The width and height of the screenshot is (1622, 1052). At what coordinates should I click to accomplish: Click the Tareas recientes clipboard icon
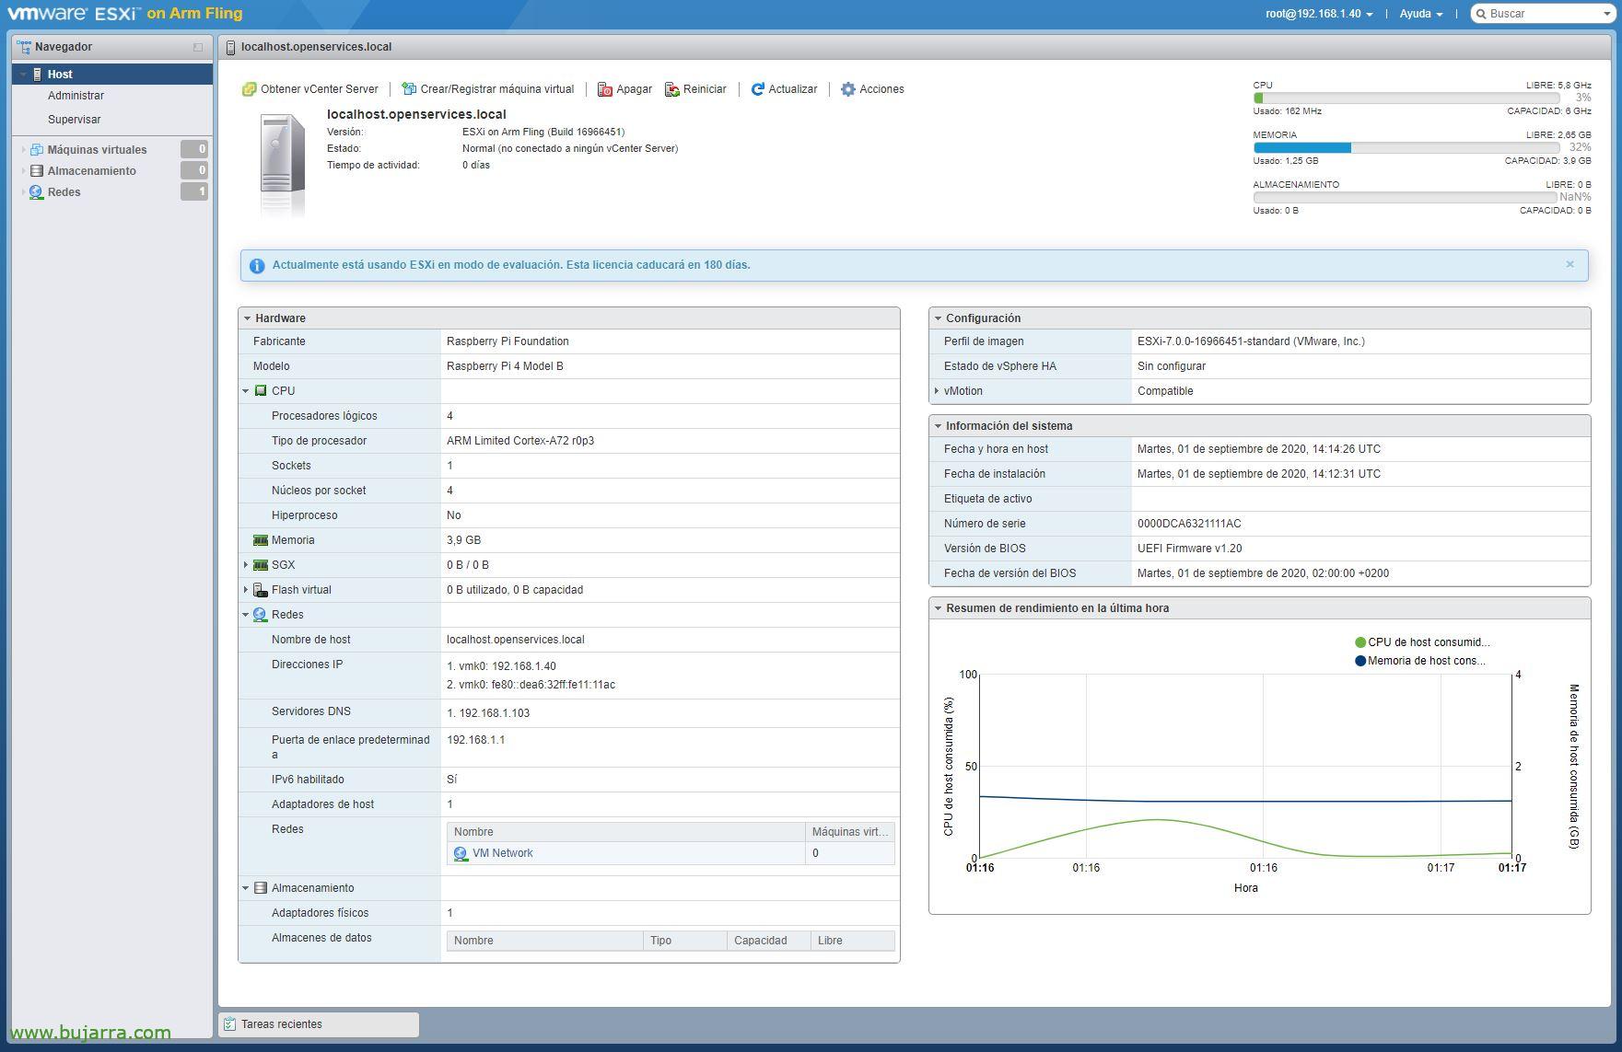(230, 1024)
